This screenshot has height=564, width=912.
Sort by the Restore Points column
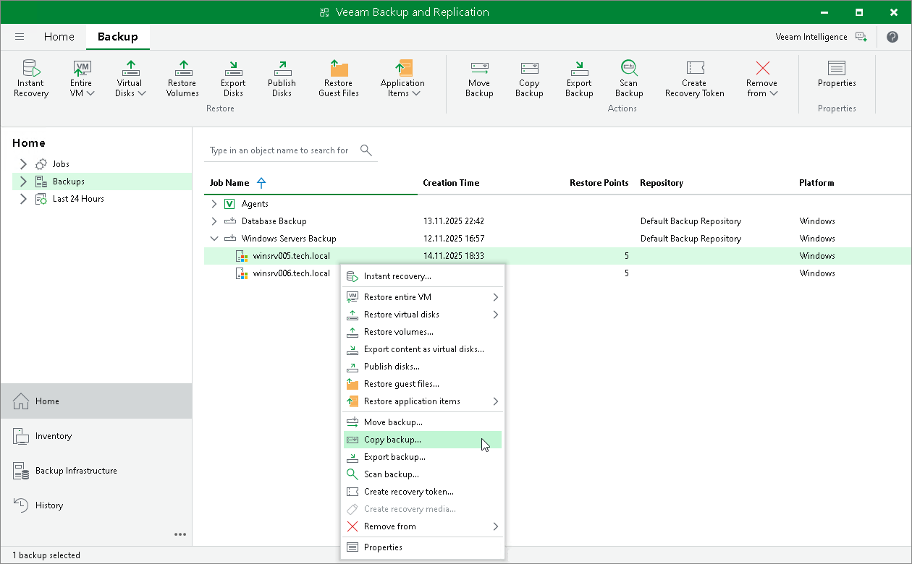tap(599, 183)
